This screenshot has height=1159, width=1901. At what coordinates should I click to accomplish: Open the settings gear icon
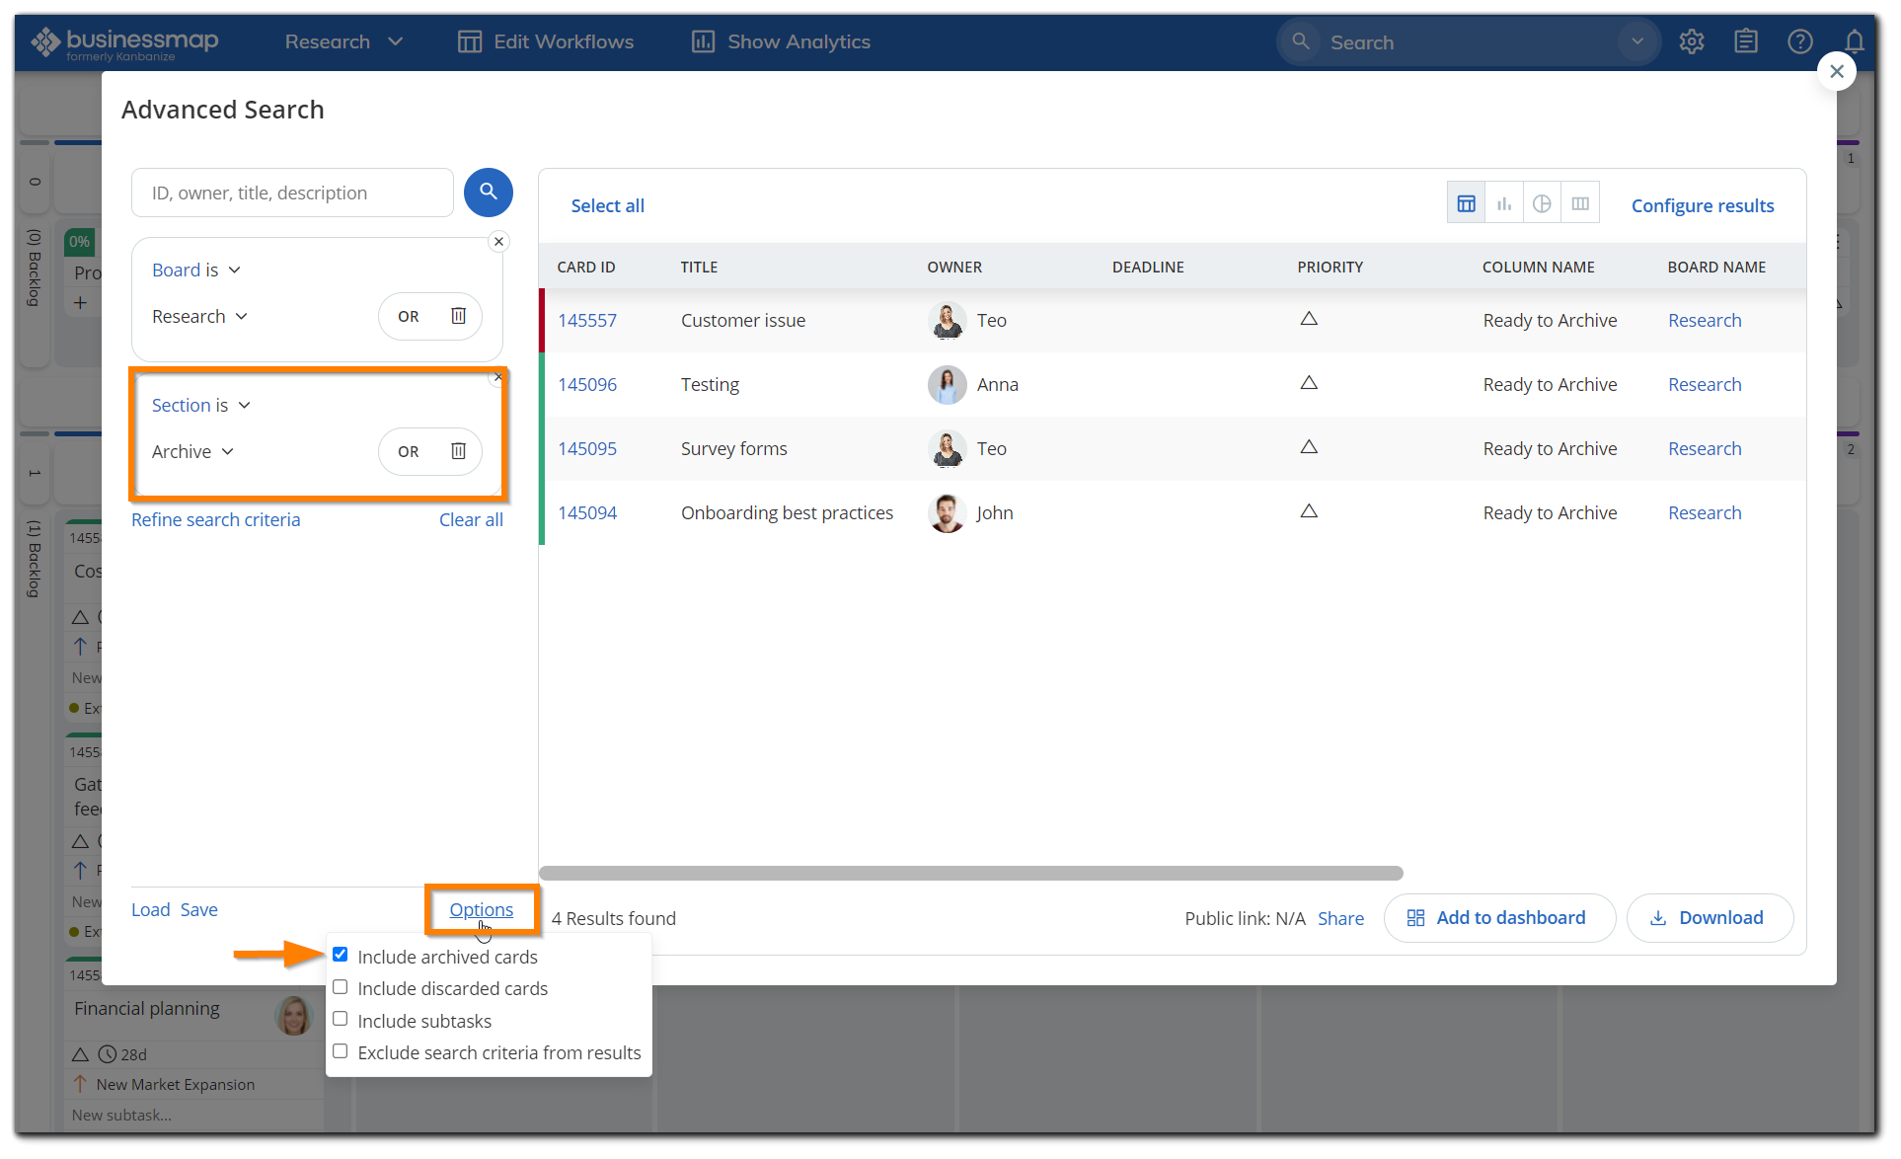[x=1692, y=41]
